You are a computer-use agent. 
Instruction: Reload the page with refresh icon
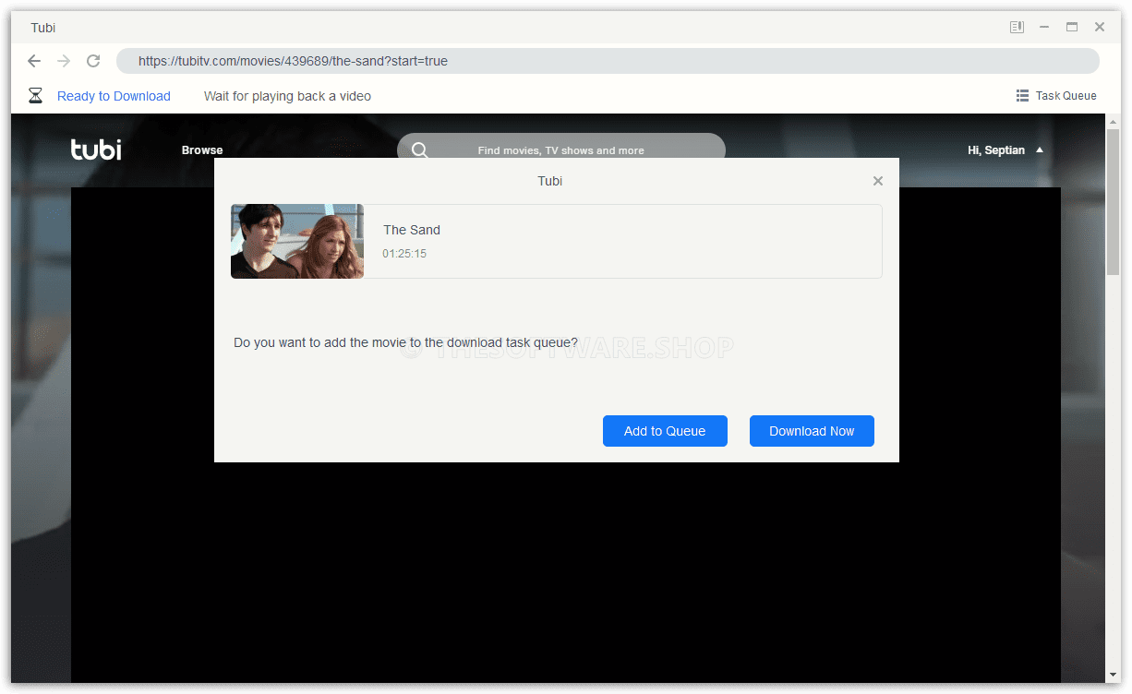(93, 61)
